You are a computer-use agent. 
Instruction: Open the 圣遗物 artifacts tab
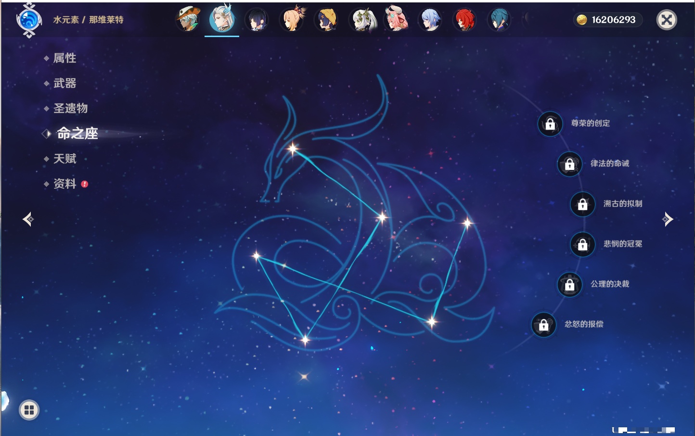tap(70, 108)
